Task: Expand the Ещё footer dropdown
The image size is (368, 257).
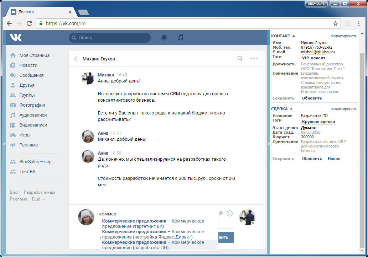Action: 38,199
